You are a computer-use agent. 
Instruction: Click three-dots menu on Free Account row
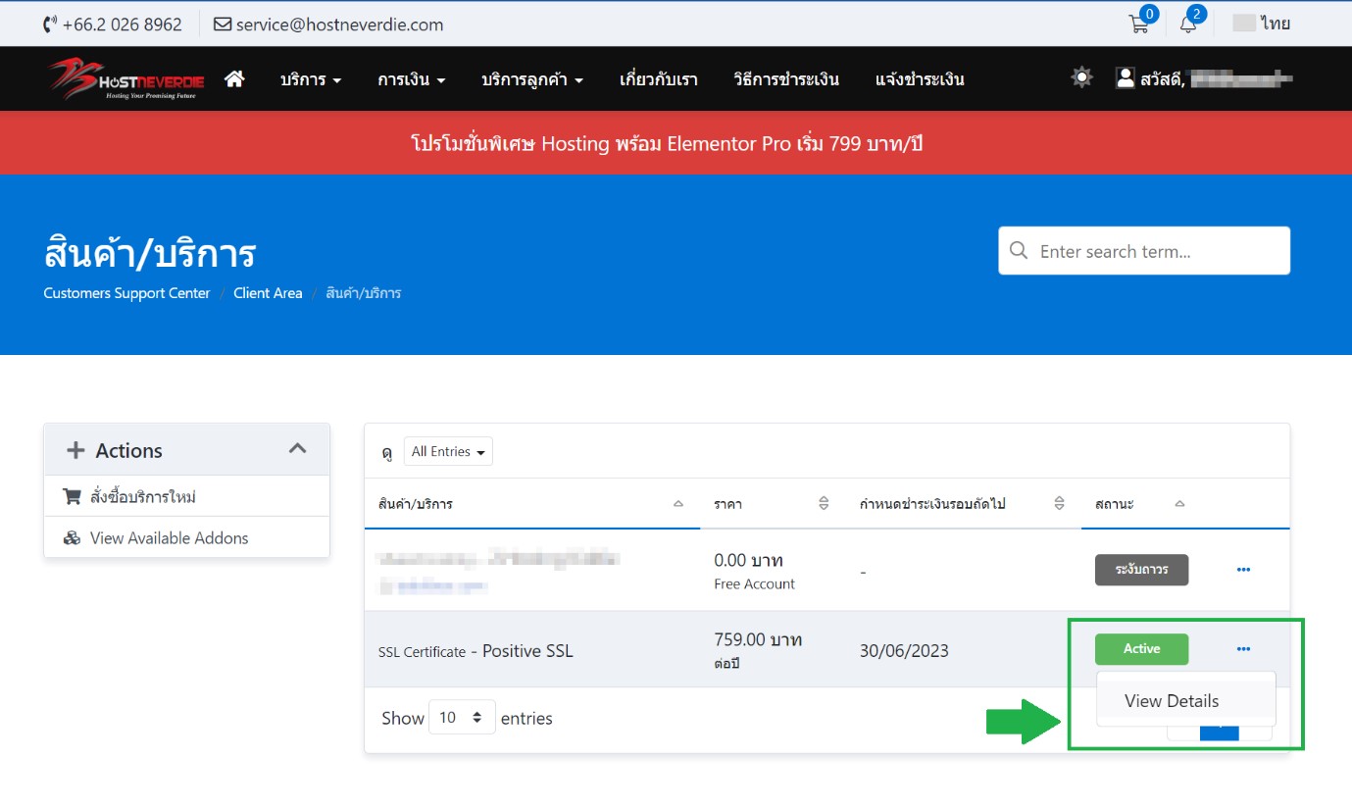coord(1243,570)
